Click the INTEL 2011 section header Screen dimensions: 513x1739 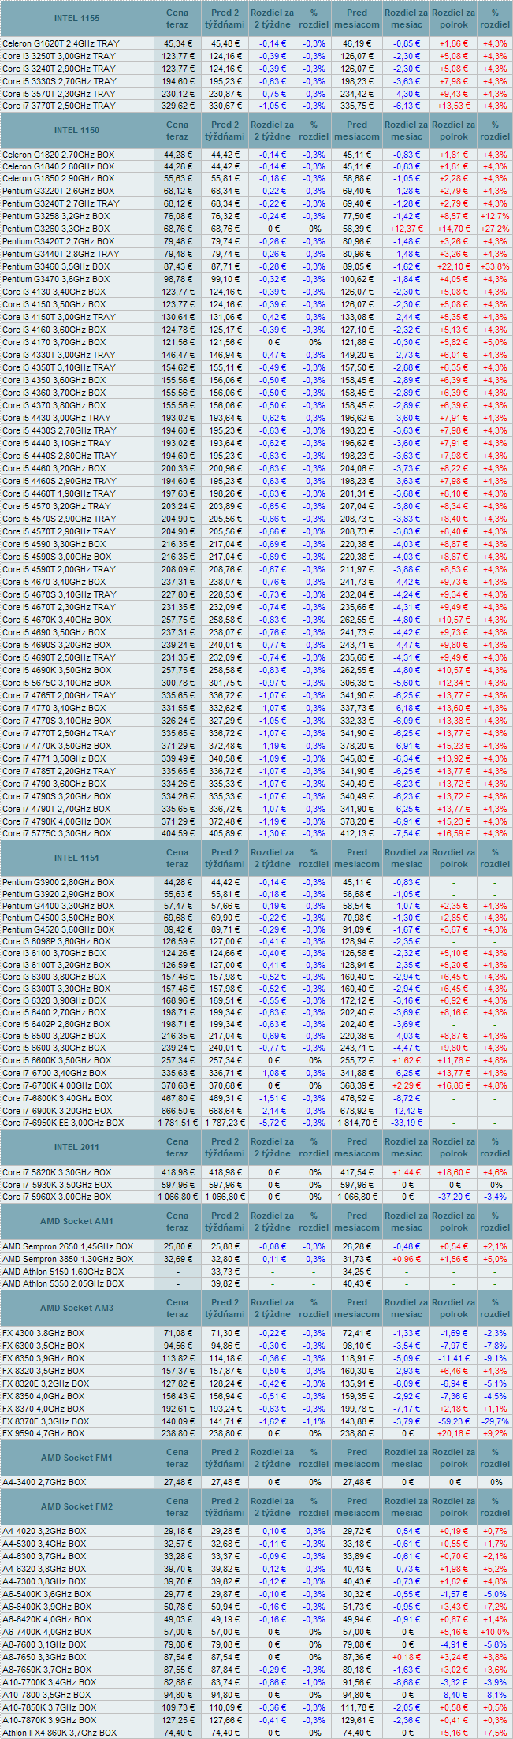(x=77, y=1147)
